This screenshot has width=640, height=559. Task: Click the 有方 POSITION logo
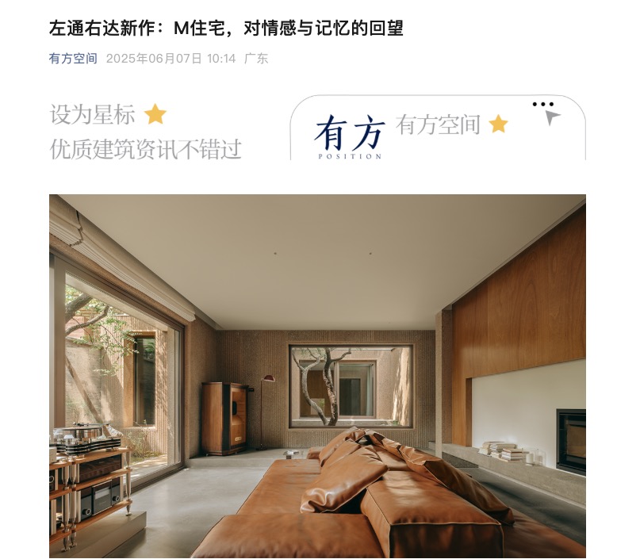click(350, 136)
